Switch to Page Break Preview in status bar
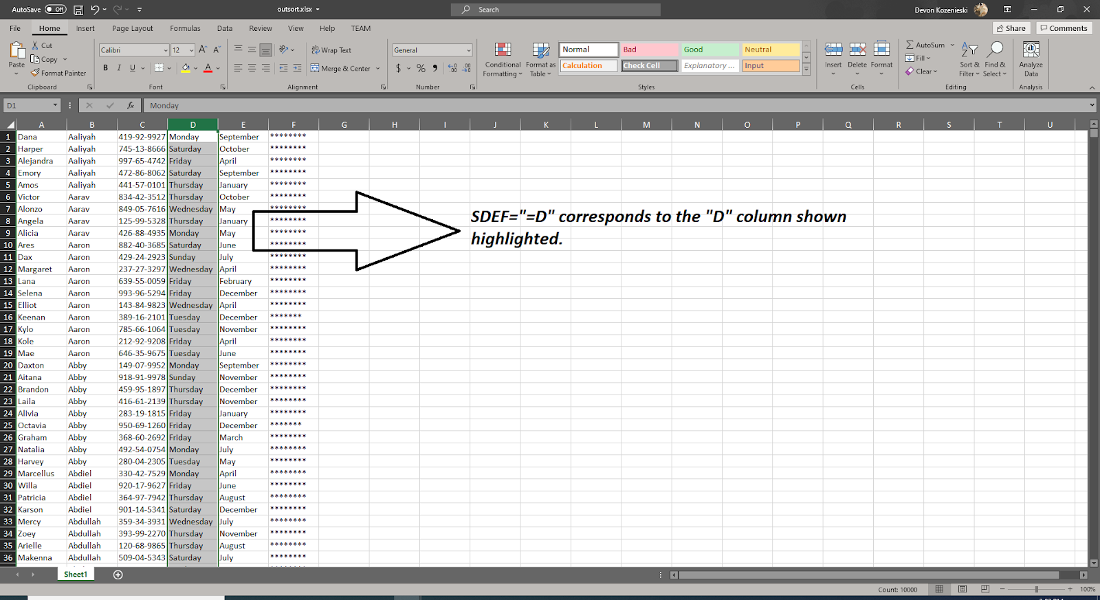The height and width of the screenshot is (600, 1100). point(985,589)
